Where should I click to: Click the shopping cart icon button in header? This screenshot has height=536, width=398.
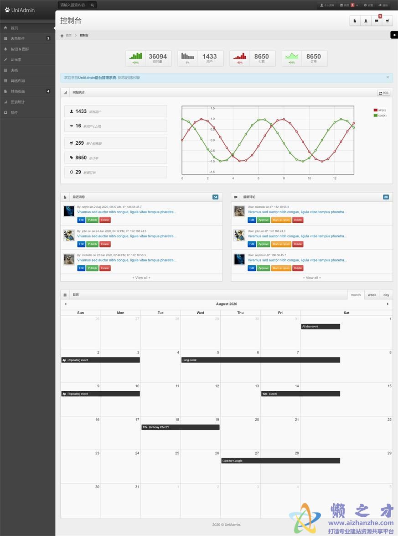(388, 21)
